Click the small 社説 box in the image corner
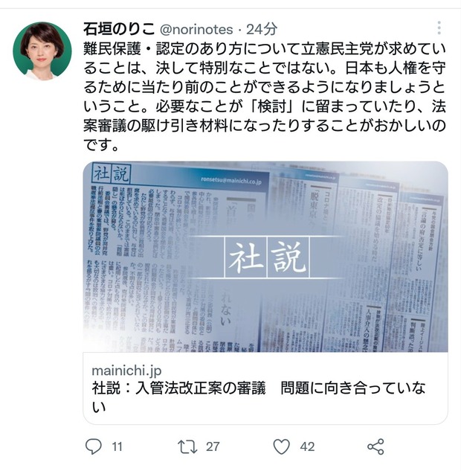The image size is (461, 471). (x=112, y=173)
